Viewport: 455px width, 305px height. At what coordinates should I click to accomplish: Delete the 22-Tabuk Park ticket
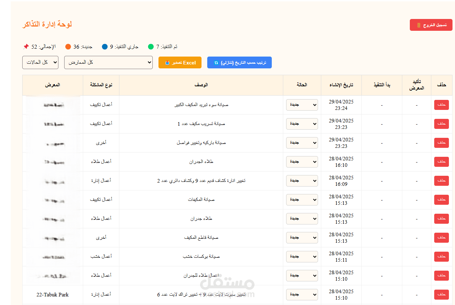point(441,295)
